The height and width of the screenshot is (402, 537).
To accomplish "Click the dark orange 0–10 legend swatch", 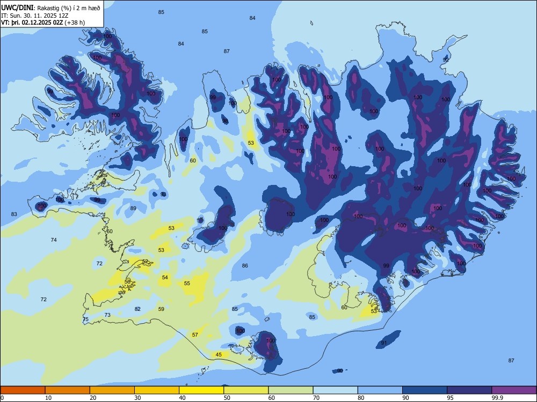I will [x=23, y=390].
